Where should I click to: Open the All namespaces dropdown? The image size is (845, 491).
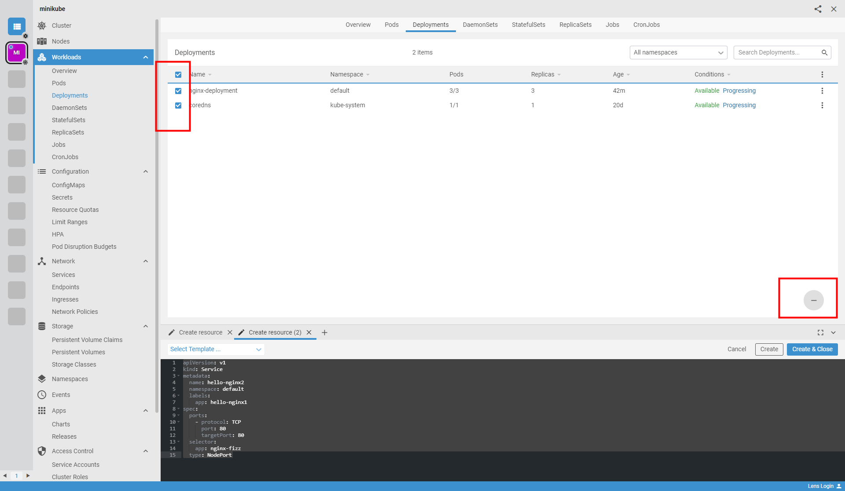tap(678, 52)
